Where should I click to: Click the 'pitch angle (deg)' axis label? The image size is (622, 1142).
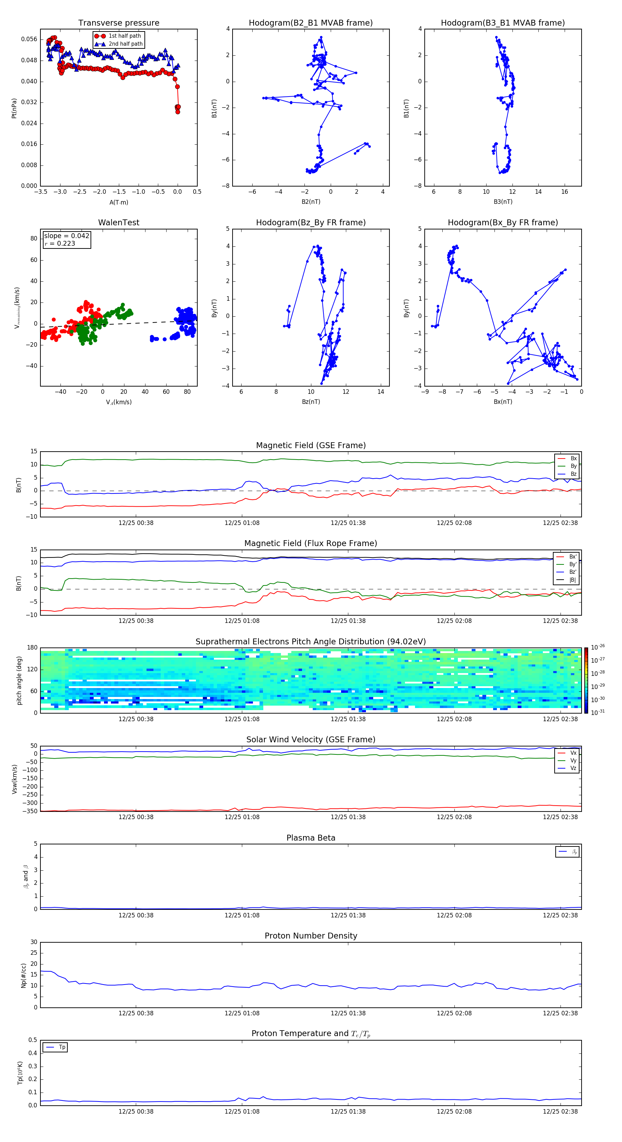[x=19, y=680]
